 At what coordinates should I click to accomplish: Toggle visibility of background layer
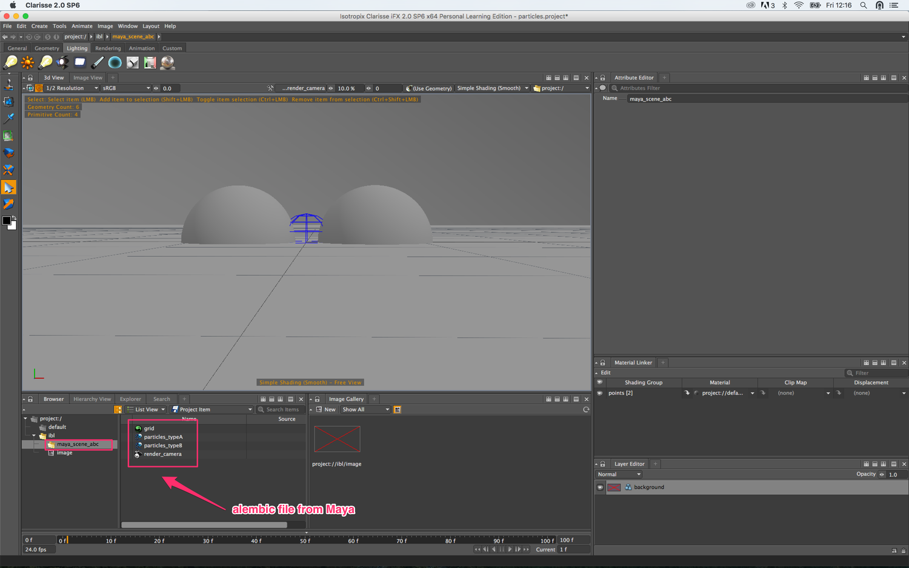tap(600, 487)
